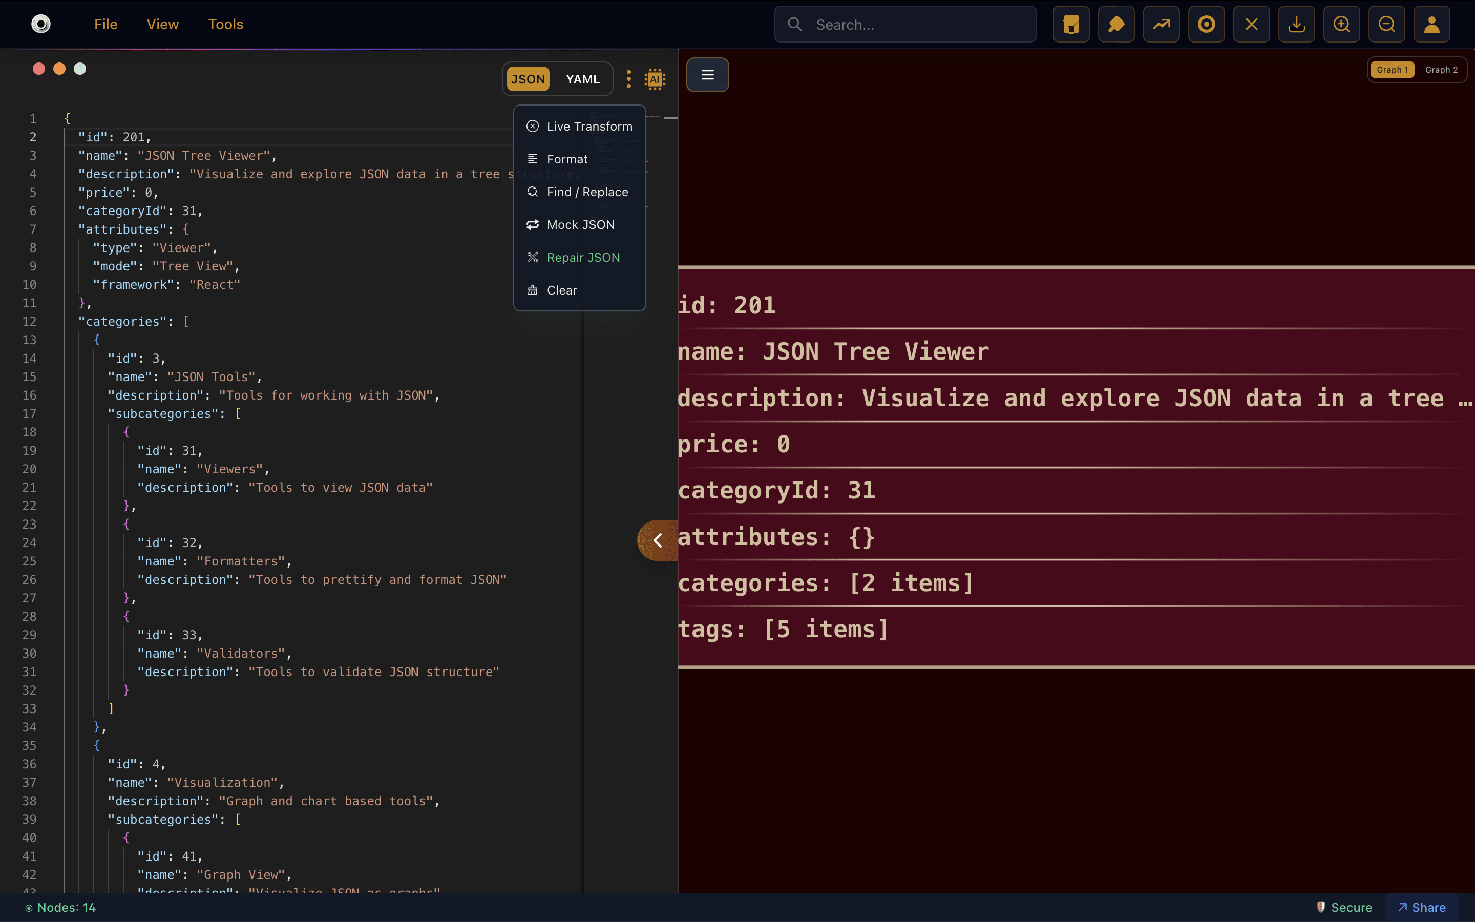Viewport: 1475px width, 922px height.
Task: Click the "name": "JSON Tools" code line
Action: (185, 377)
